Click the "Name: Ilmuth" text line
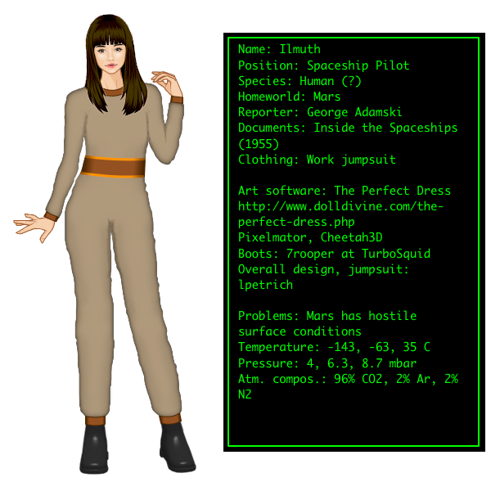Screen dimensions: 491x491 [279, 49]
